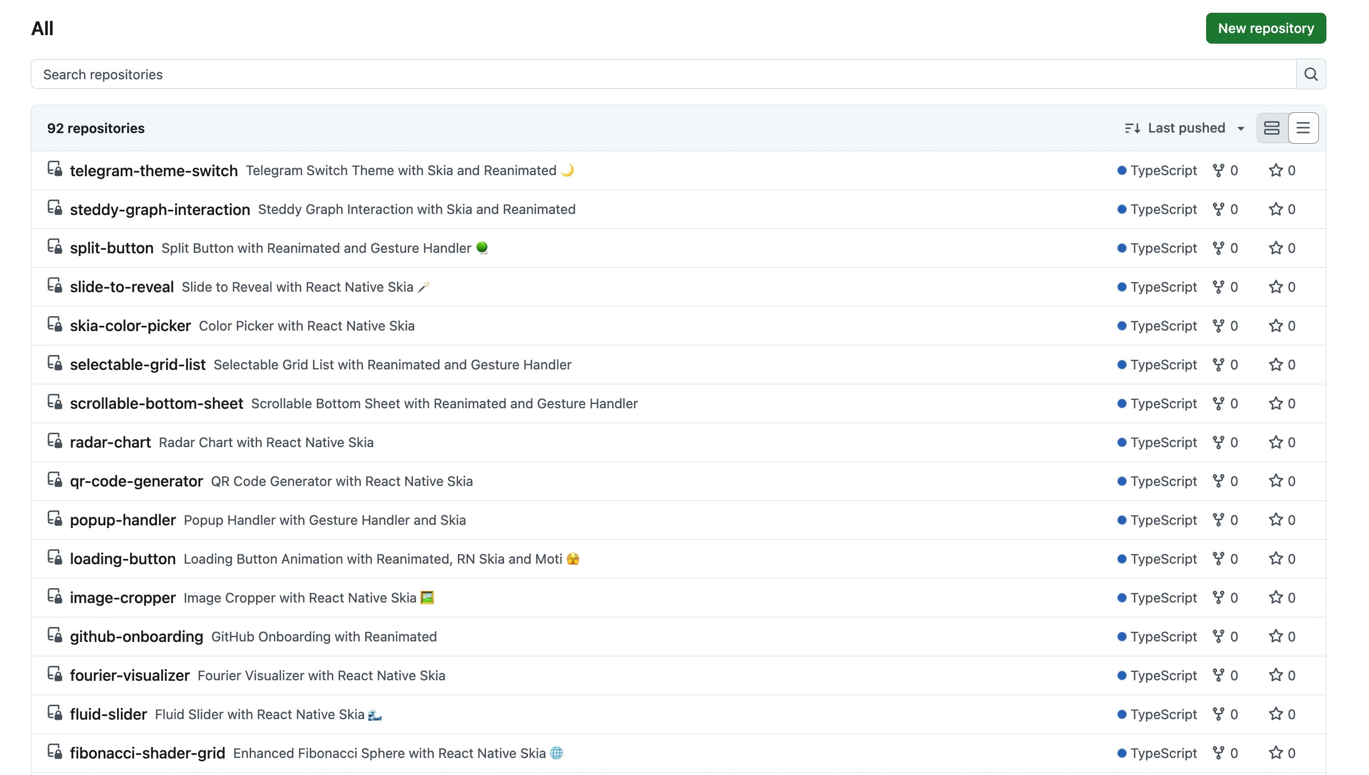The width and height of the screenshot is (1369, 775).
Task: Click fork icon for fluid-slider row
Action: [x=1218, y=714]
